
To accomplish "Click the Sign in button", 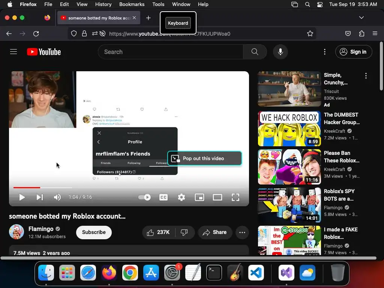I will (354, 52).
